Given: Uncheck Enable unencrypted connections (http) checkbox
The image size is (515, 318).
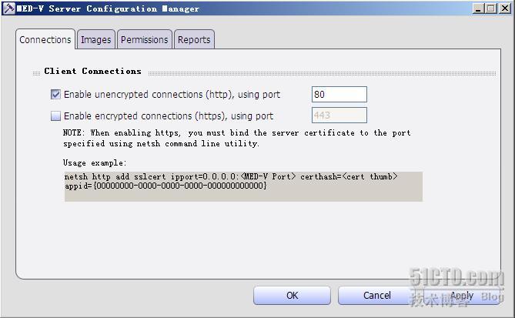Looking at the screenshot, I should coord(56,95).
